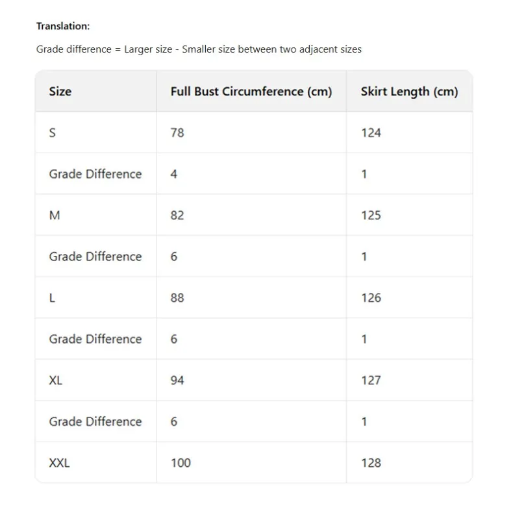Select the skirt length 128 cell
This screenshot has height=513, width=513.
[x=371, y=463]
